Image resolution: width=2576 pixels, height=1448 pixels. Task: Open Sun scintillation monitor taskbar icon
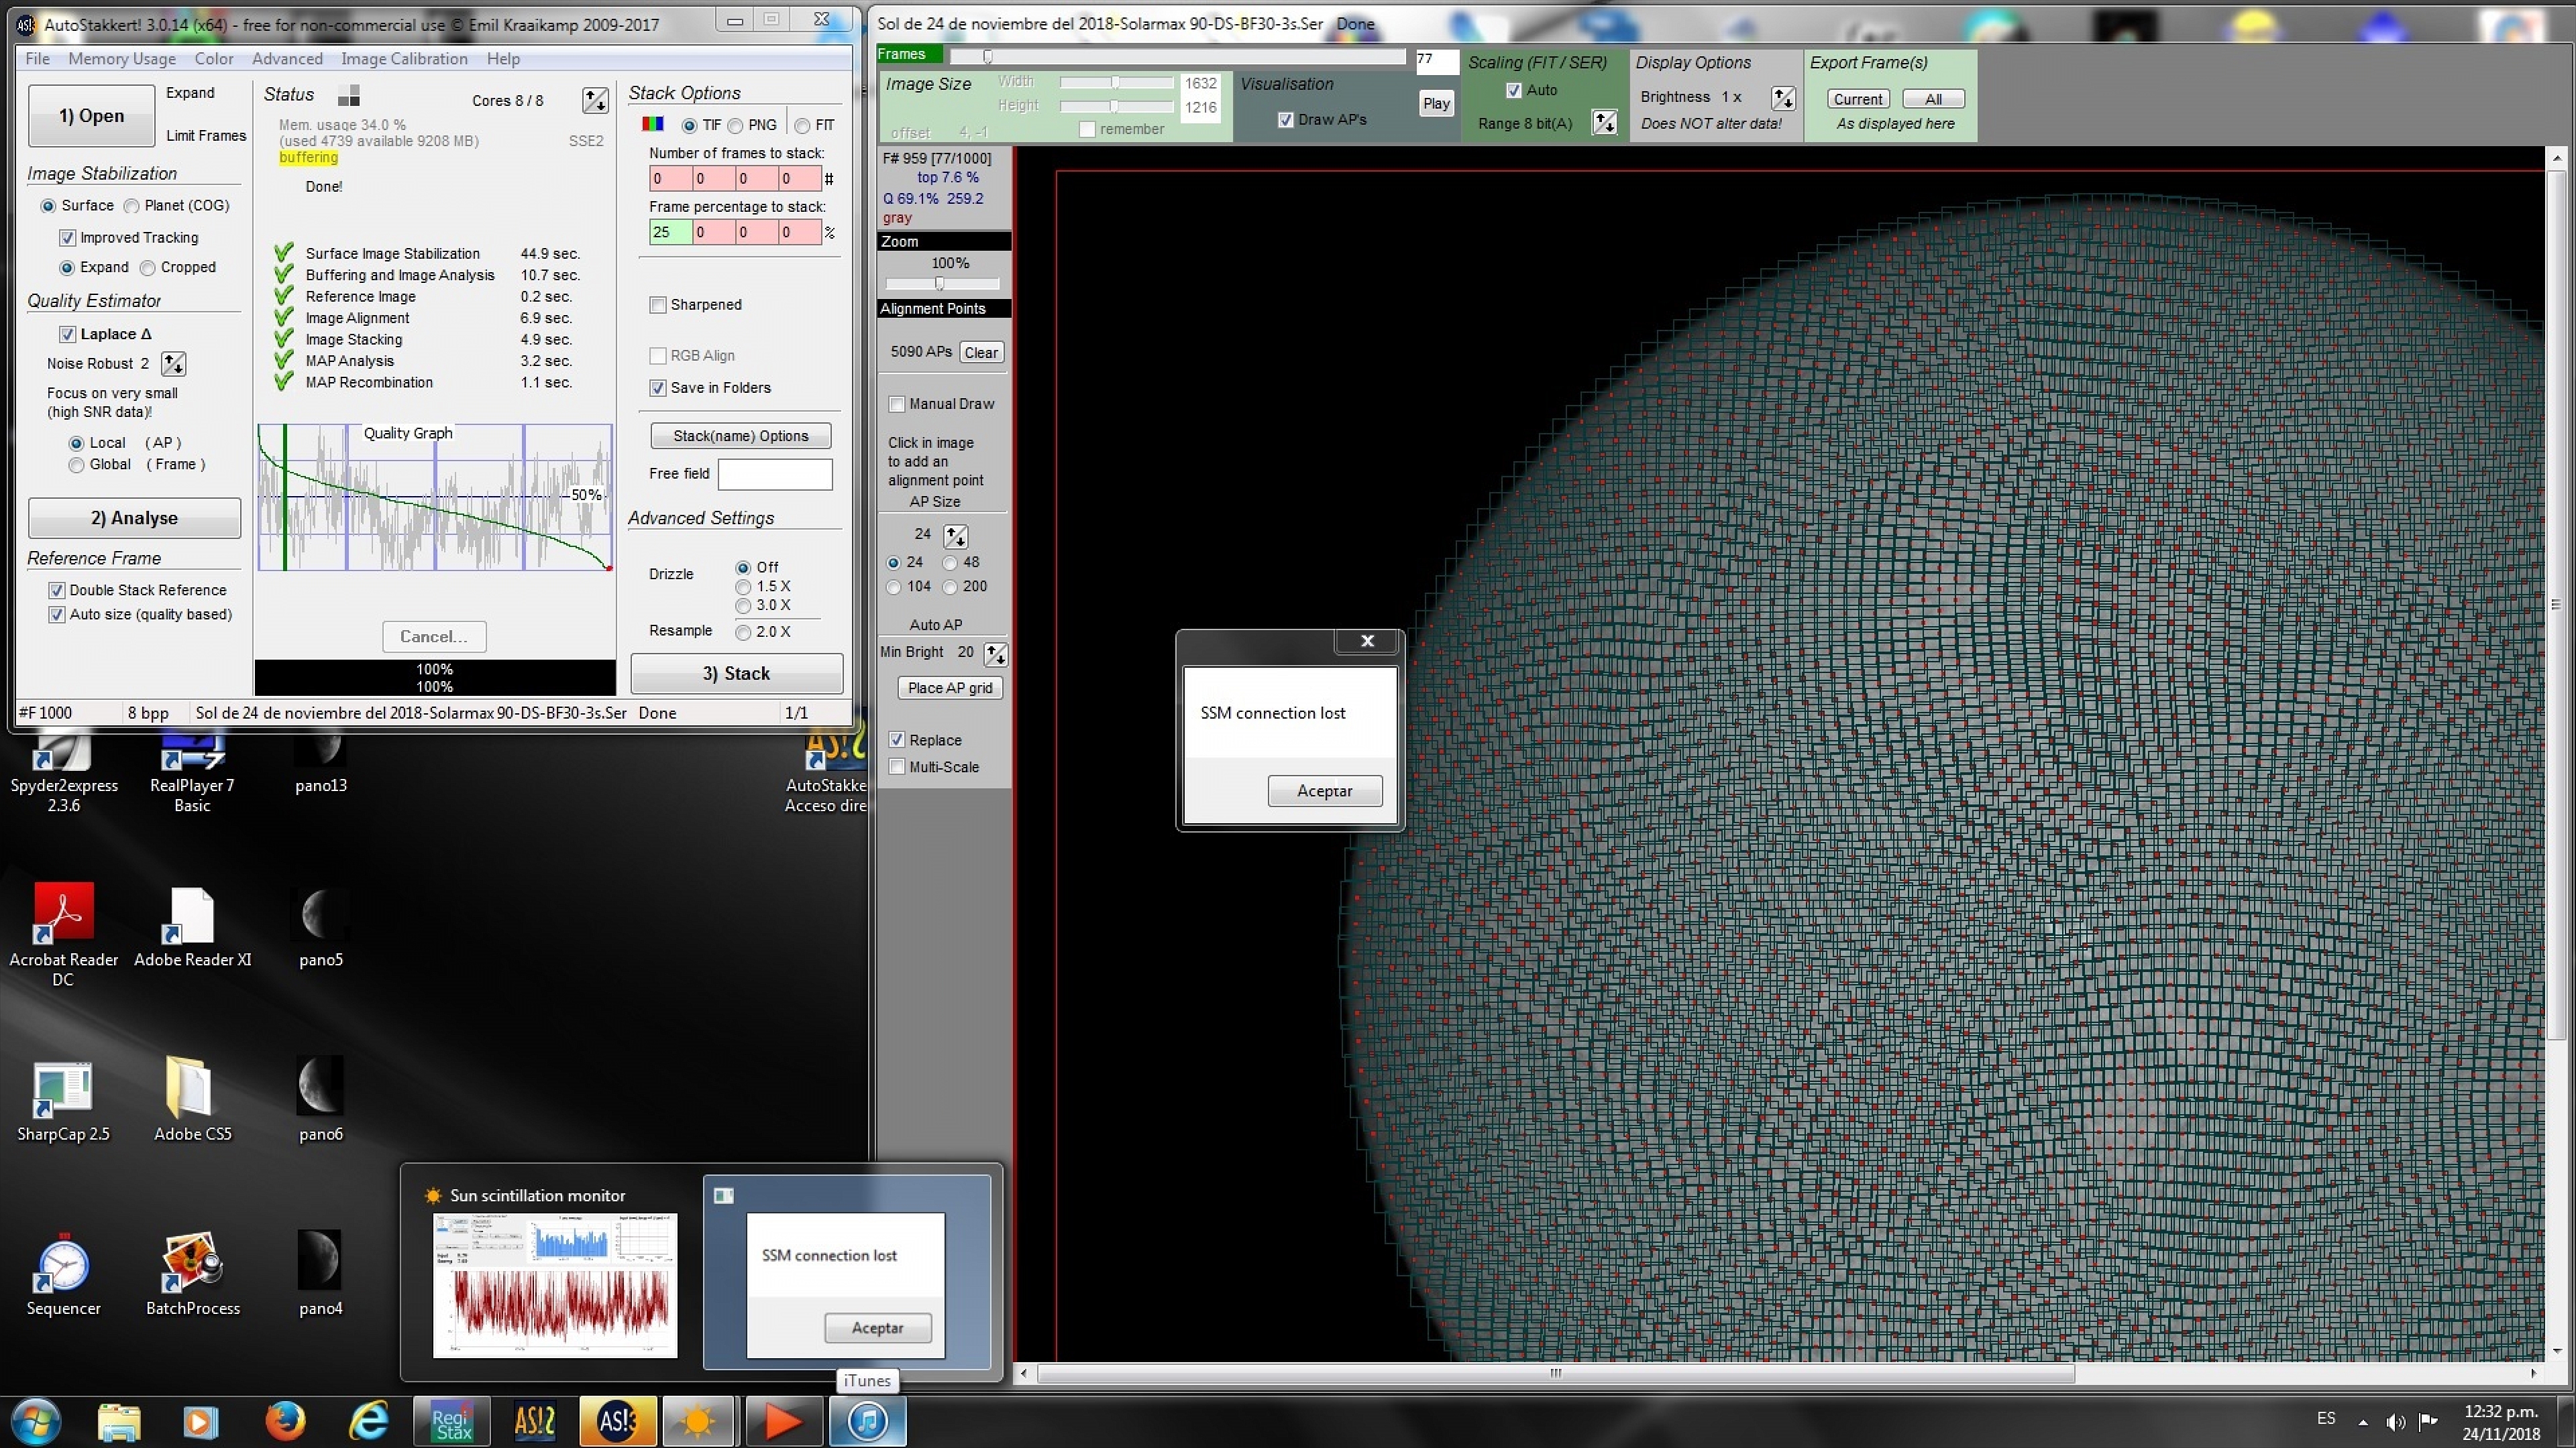click(x=699, y=1421)
